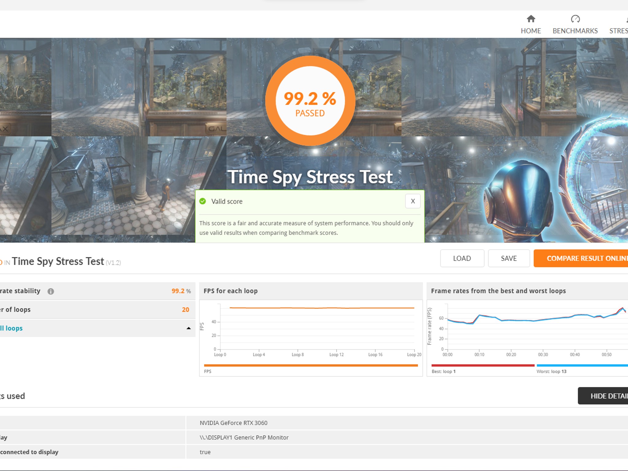628x471 pixels.
Task: Click the 'connected to display' label
Action: coord(29,452)
